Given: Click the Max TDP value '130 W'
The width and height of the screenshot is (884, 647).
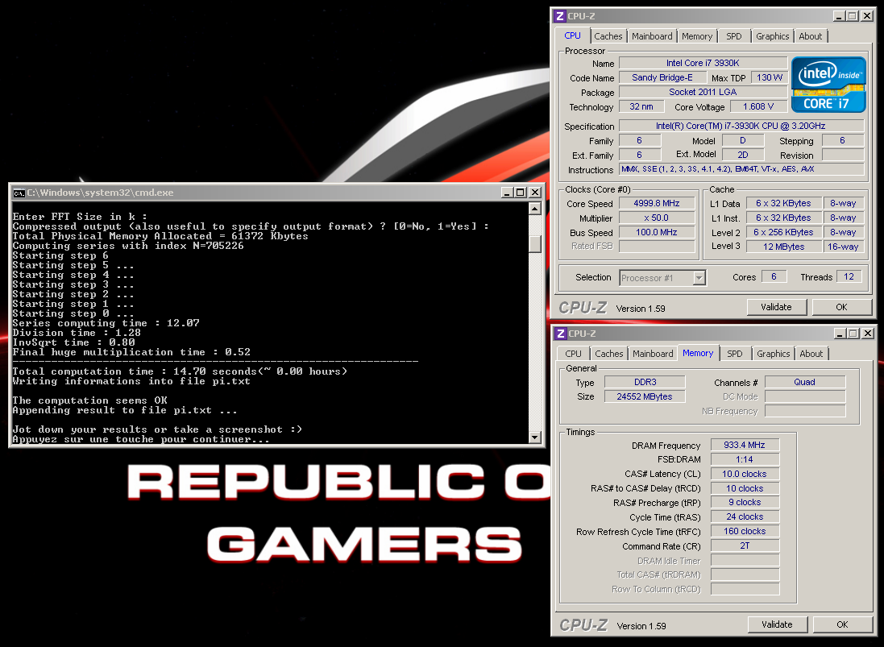Looking at the screenshot, I should [x=769, y=77].
